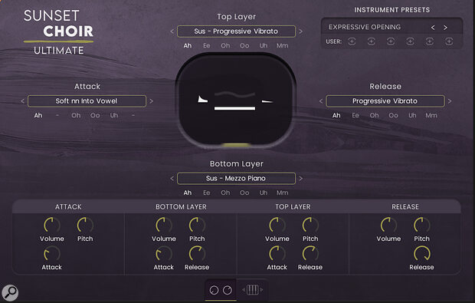Click the RELEASE section Pitch knob
Image resolution: width=475 pixels, height=303 pixels.
[x=422, y=225]
